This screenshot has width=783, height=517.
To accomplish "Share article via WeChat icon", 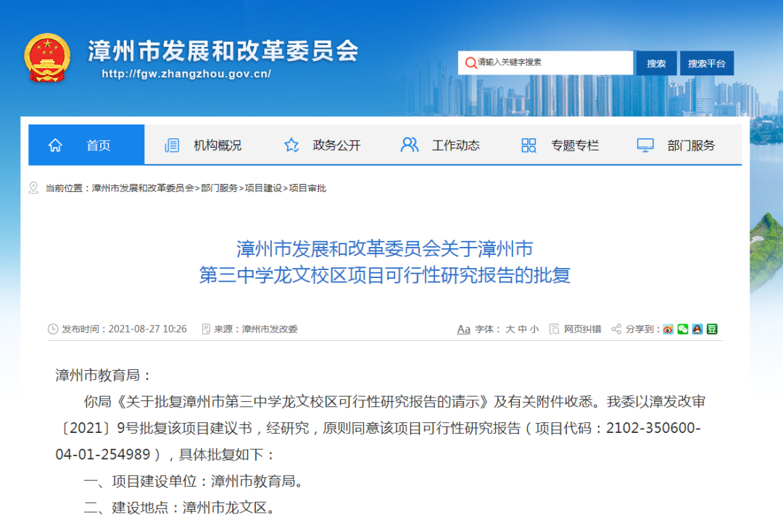I will pyautogui.click(x=682, y=329).
